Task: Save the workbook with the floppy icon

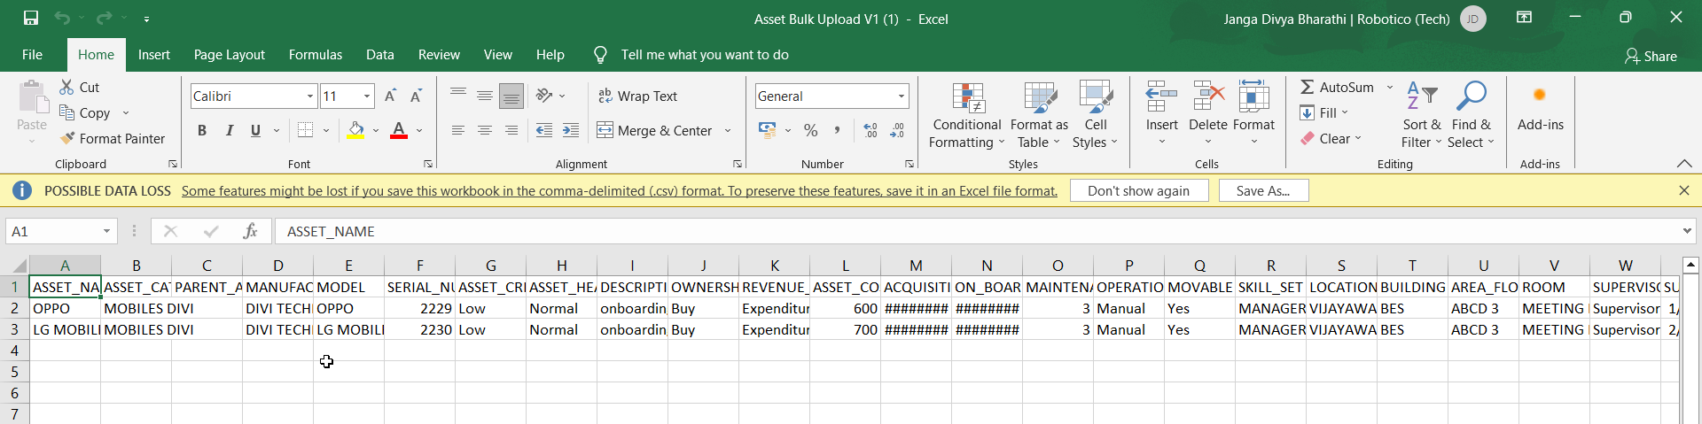Action: click(x=31, y=18)
